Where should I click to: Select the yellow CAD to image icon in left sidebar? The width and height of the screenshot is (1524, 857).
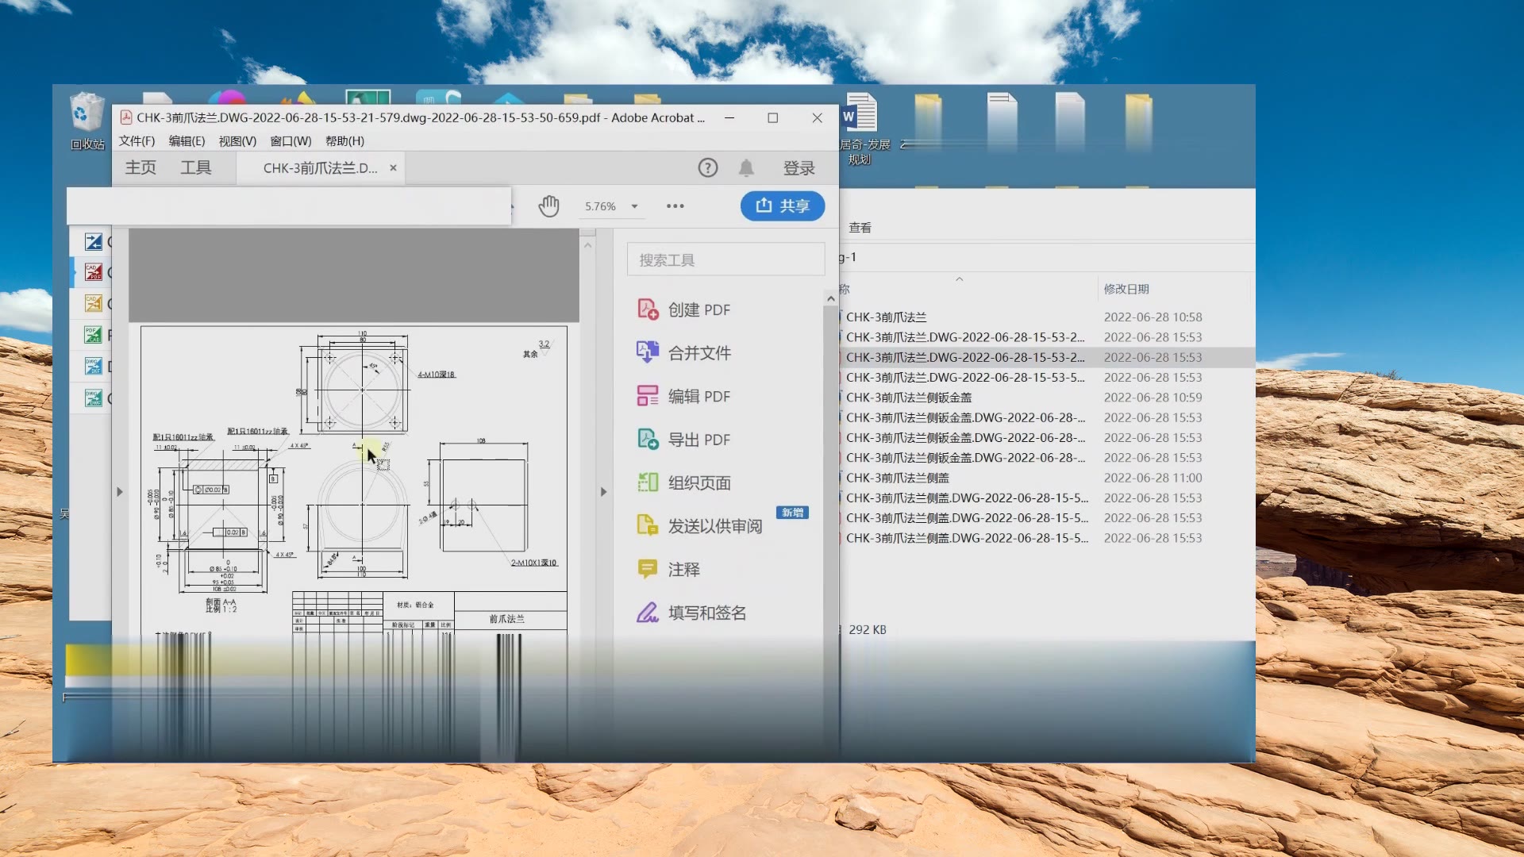[x=94, y=303]
